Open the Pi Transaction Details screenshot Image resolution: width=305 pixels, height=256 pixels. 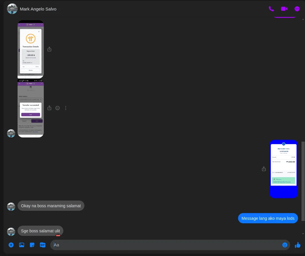tap(31, 49)
